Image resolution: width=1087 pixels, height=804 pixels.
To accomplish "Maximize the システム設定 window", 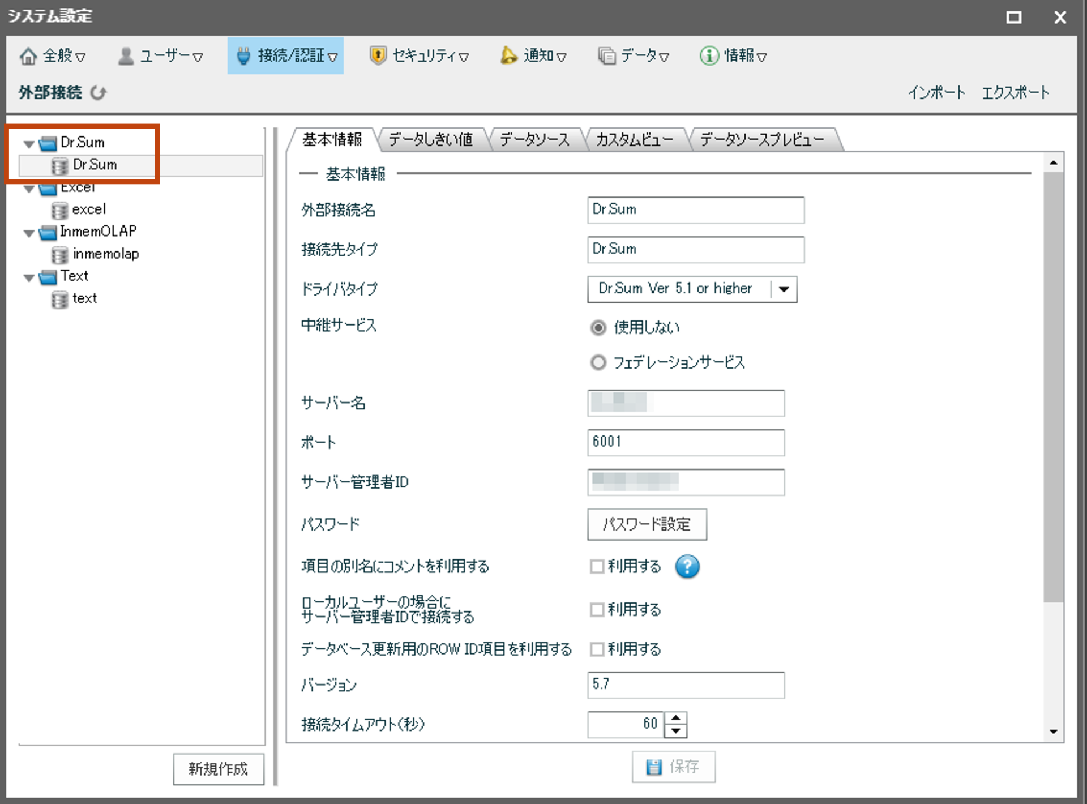I will pyautogui.click(x=1013, y=17).
